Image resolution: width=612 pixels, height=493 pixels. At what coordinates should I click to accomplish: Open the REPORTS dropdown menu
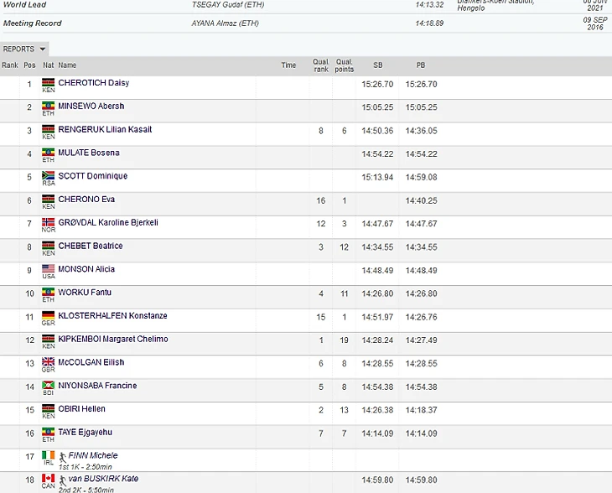click(24, 49)
